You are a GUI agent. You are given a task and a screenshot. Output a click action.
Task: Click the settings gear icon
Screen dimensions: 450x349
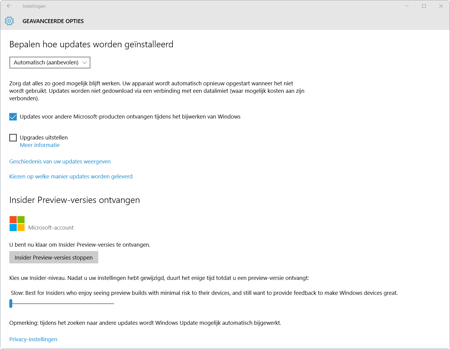coord(9,21)
